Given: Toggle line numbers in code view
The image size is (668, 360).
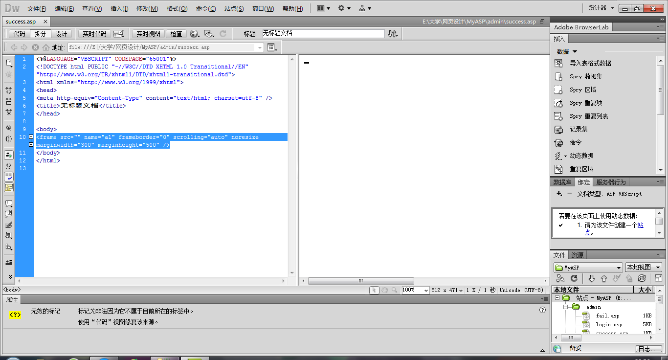Looking at the screenshot, I should click(x=9, y=155).
